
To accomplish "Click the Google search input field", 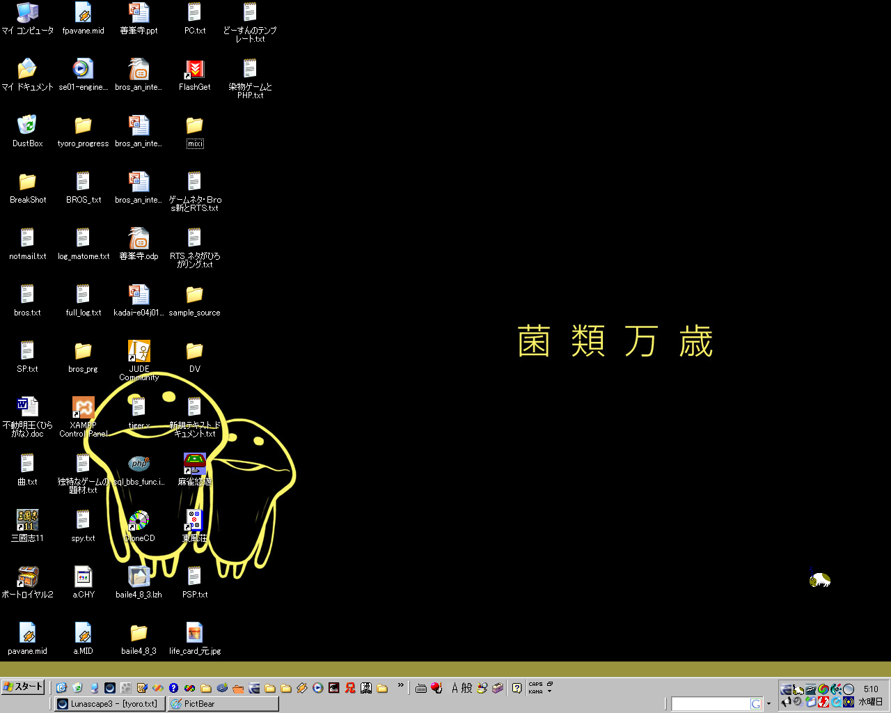I will 710,704.
